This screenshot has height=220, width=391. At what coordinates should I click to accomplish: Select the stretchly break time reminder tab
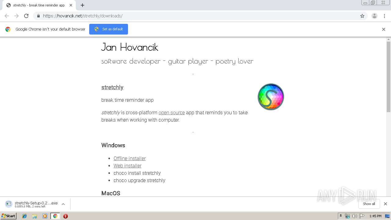tap(38, 5)
